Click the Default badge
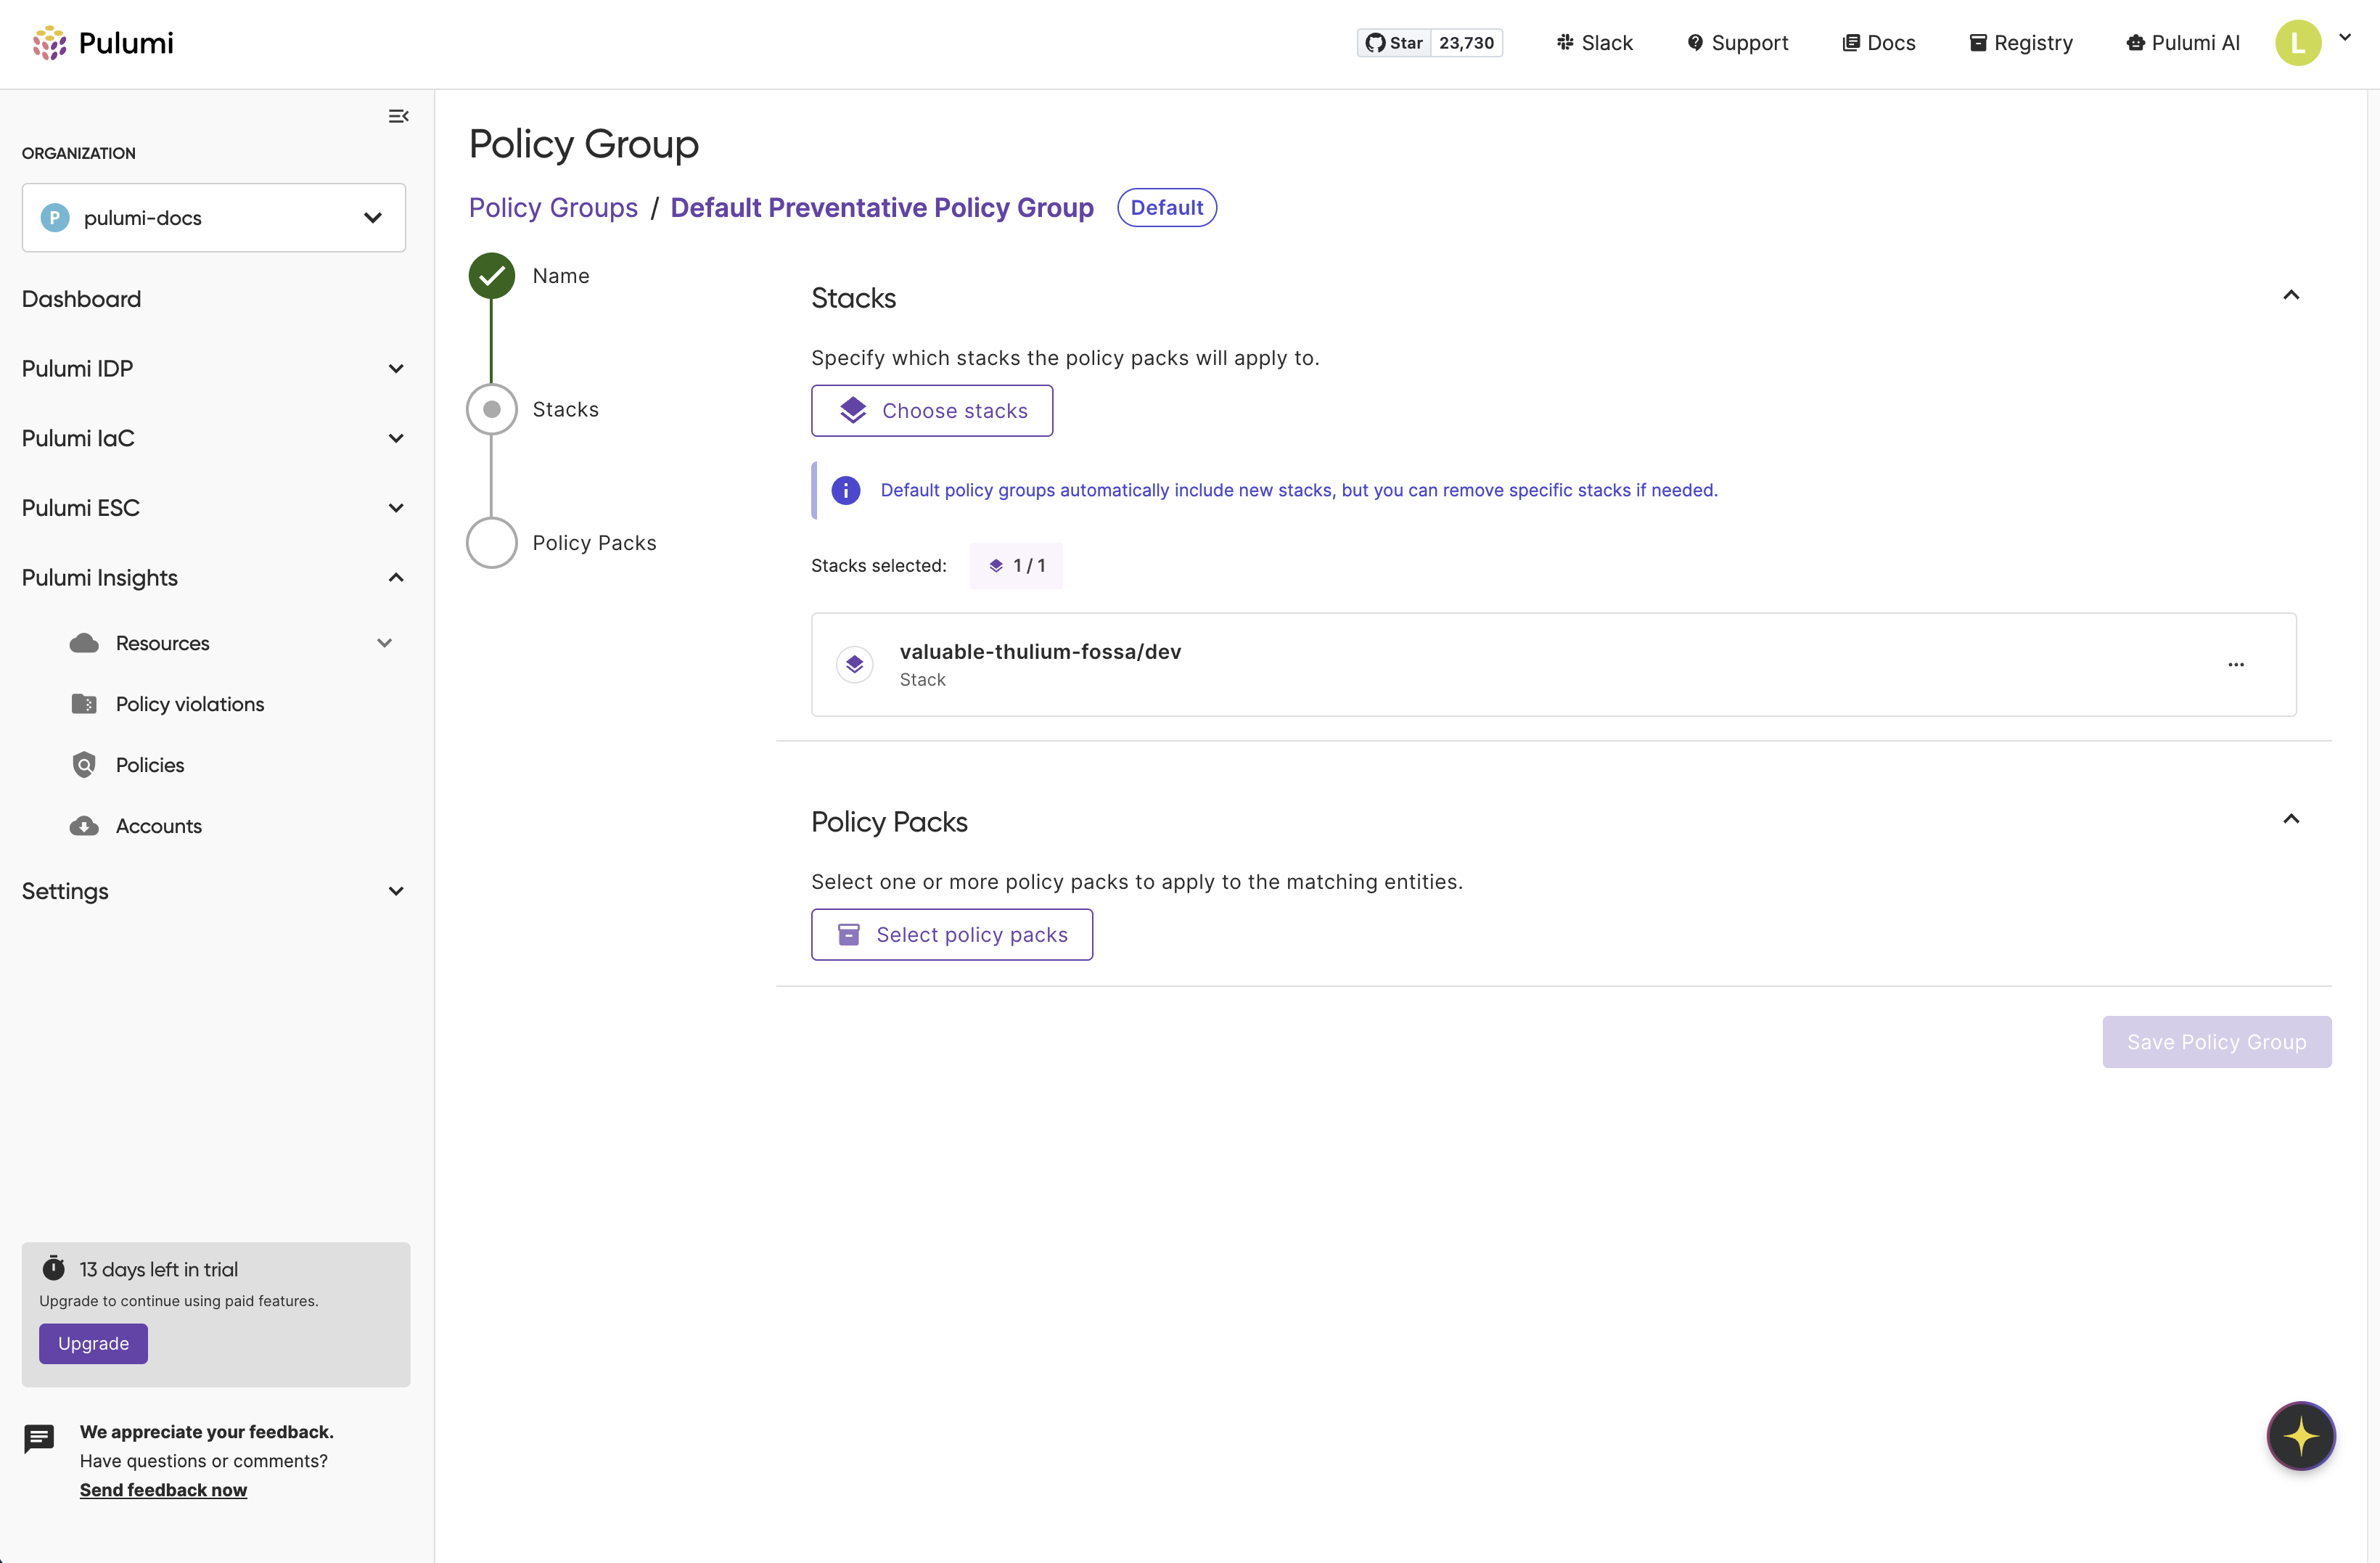Image resolution: width=2380 pixels, height=1563 pixels. point(1167,207)
